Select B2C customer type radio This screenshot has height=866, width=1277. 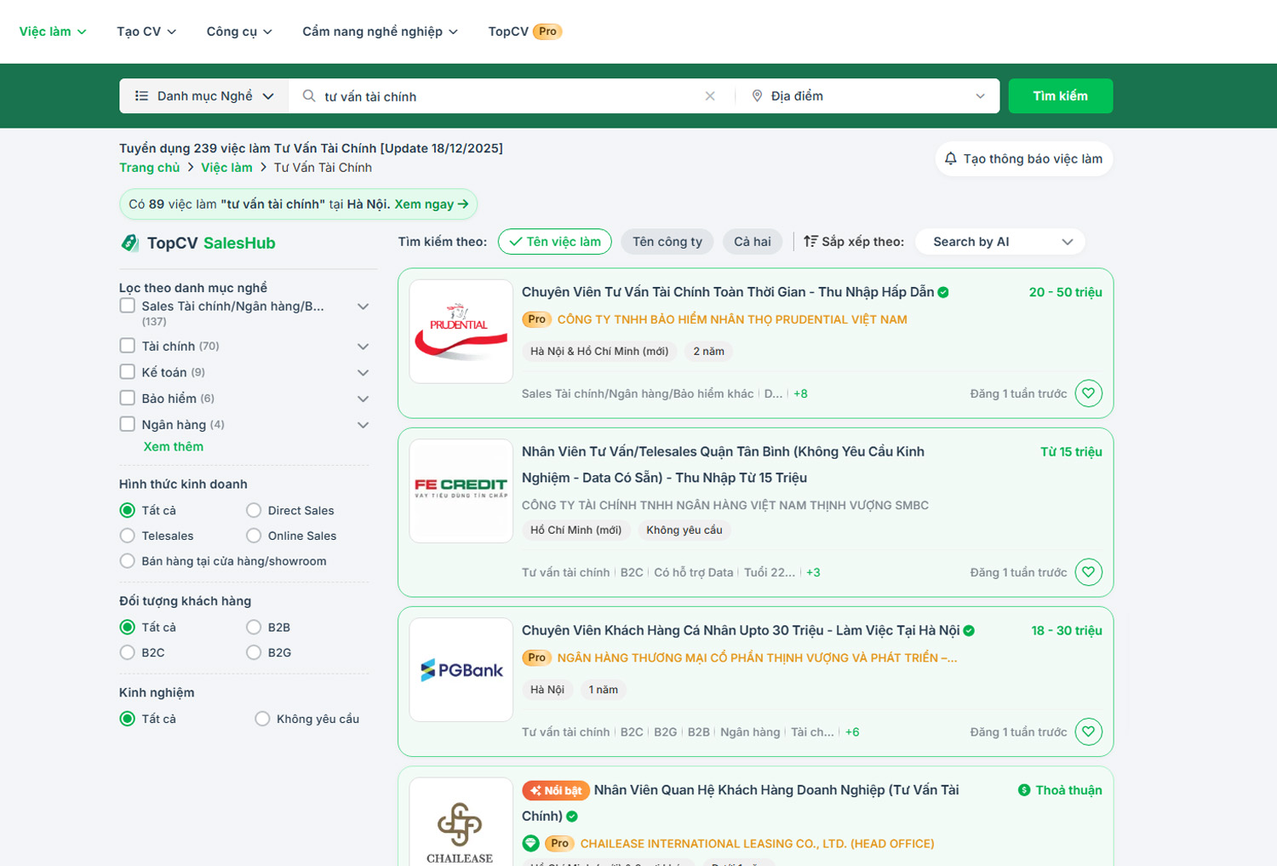tap(128, 652)
